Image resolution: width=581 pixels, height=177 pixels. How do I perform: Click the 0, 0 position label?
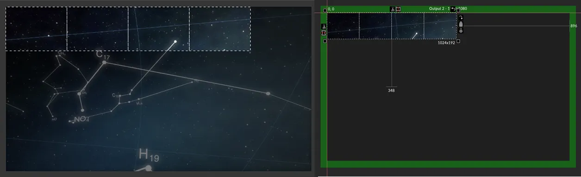point(331,9)
